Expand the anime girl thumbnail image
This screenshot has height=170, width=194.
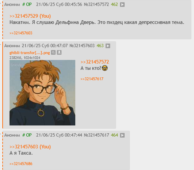point(42,93)
